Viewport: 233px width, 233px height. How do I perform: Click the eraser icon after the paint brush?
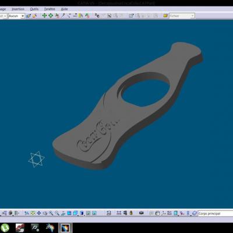(x=34, y=16)
